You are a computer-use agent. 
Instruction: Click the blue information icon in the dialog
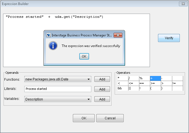(53, 46)
